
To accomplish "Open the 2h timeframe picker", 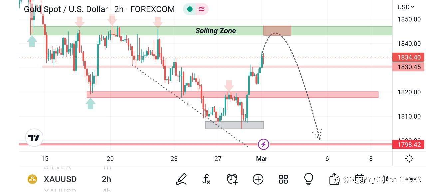I will 106,179.
